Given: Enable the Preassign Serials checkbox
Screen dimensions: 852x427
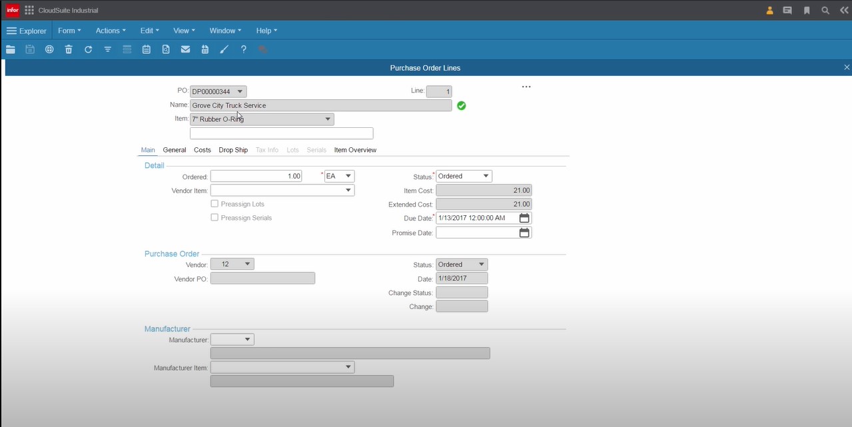Looking at the screenshot, I should click(214, 218).
